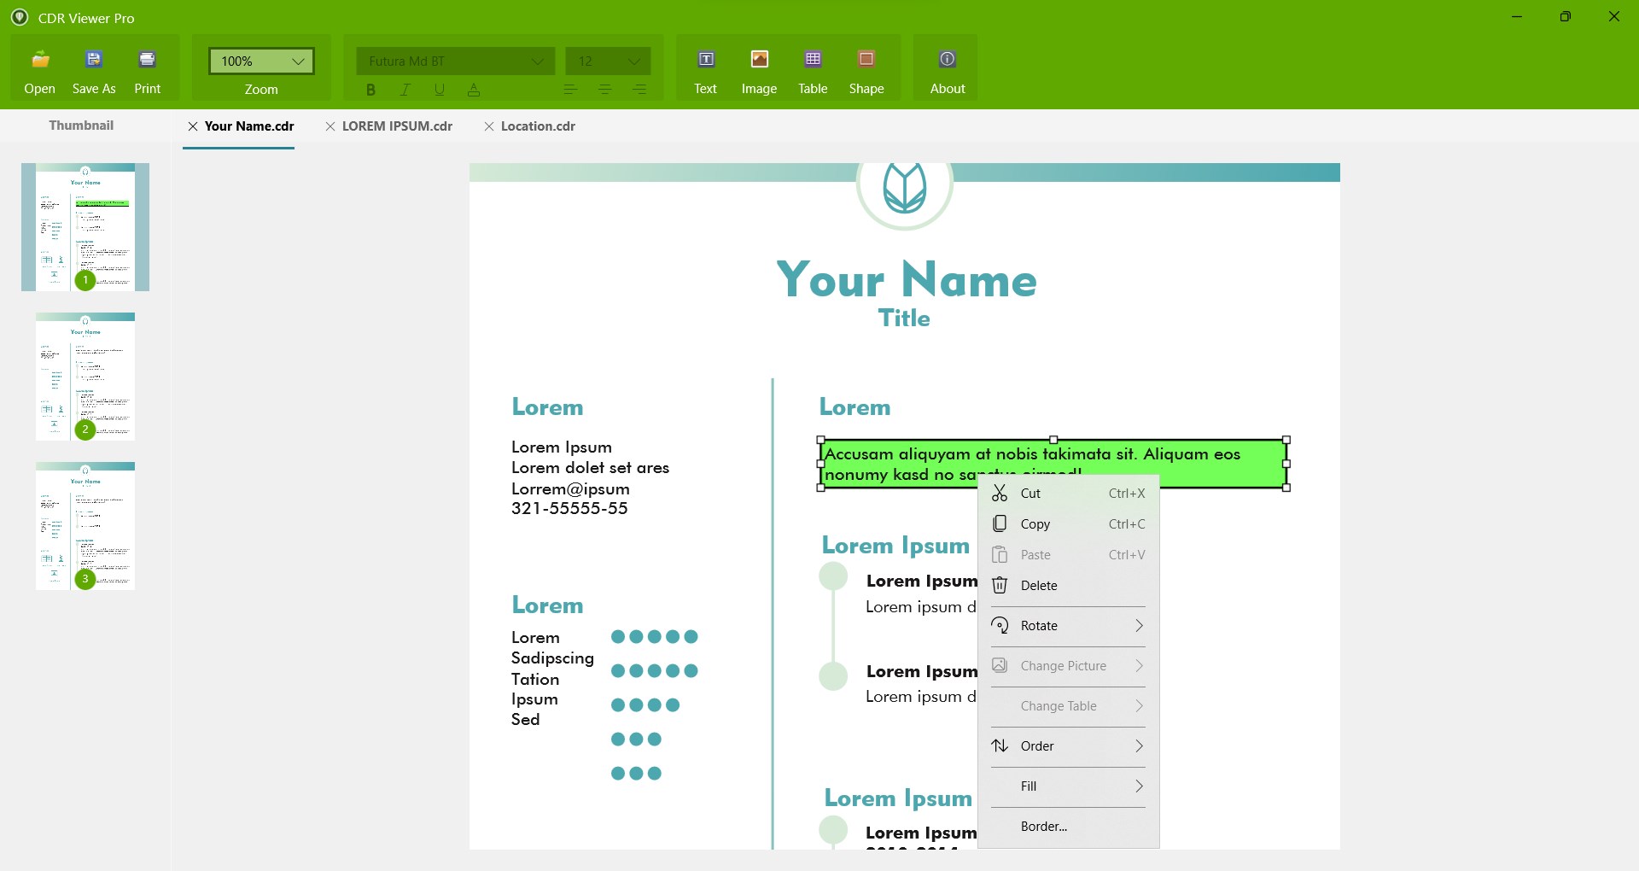Toggle underline formatting

coord(439,89)
